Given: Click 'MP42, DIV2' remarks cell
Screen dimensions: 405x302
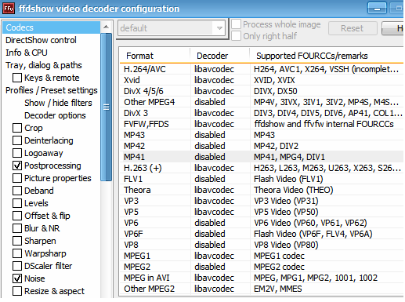Looking at the screenshot, I should tap(276, 146).
